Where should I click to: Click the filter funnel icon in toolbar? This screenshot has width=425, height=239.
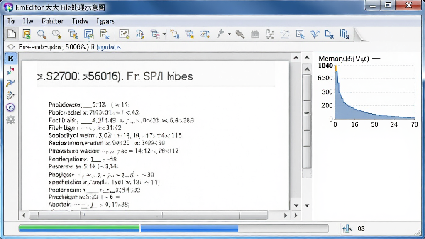(315, 34)
